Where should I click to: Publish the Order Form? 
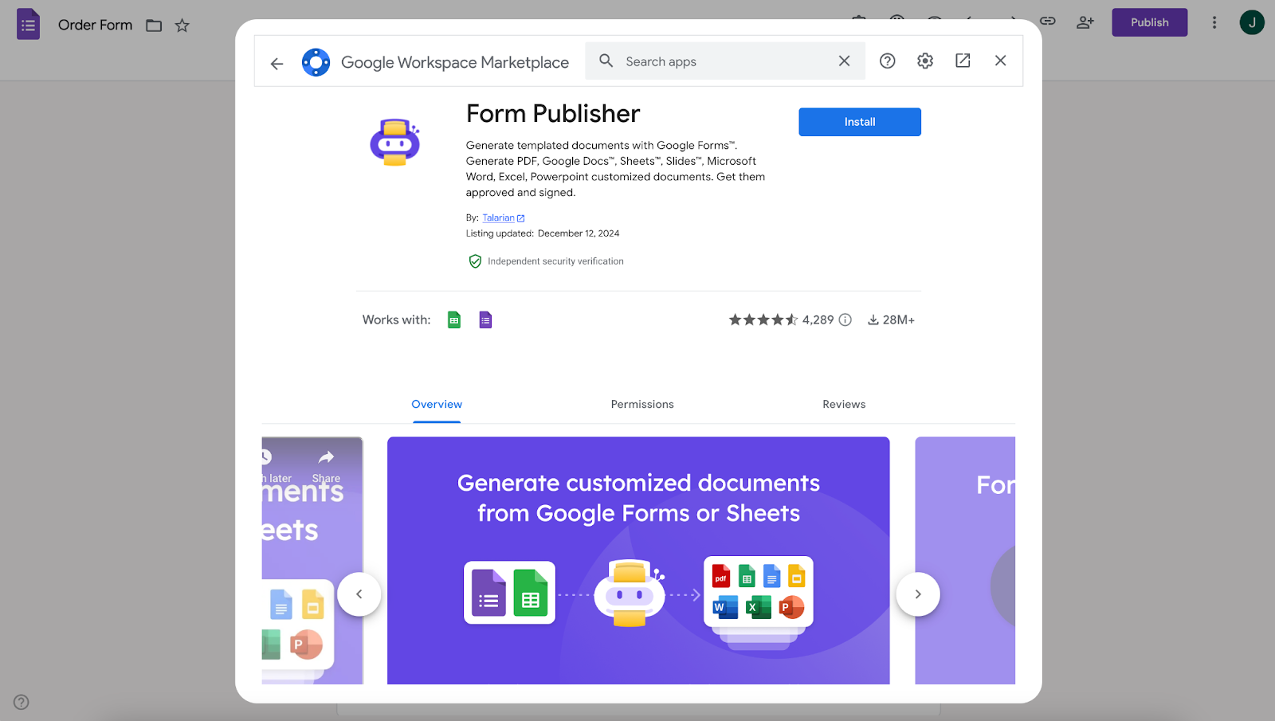(1150, 22)
